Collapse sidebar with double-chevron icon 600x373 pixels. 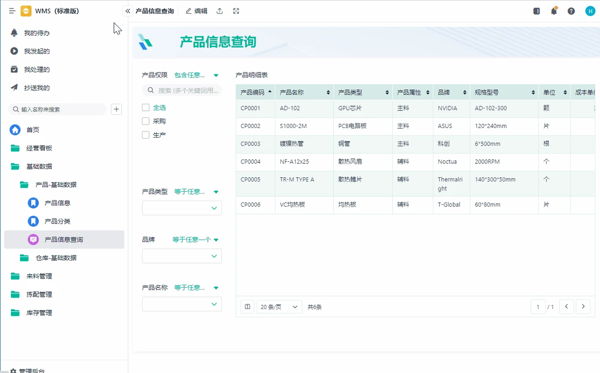[x=128, y=11]
